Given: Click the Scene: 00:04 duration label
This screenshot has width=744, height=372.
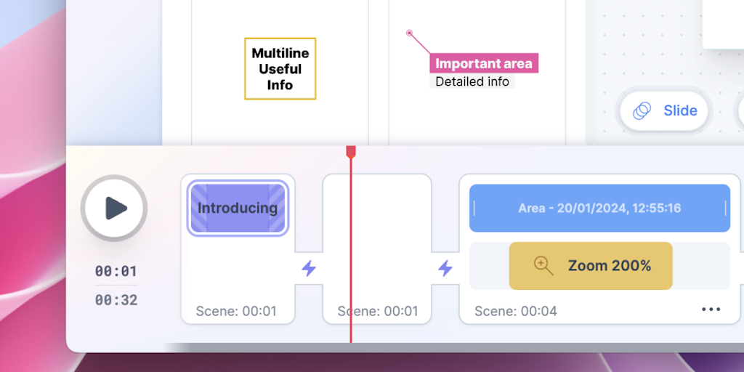Looking at the screenshot, I should (x=516, y=311).
